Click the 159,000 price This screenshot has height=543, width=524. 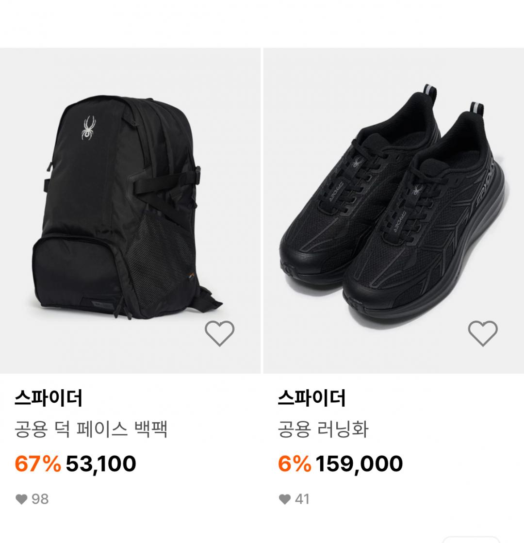[x=359, y=464]
